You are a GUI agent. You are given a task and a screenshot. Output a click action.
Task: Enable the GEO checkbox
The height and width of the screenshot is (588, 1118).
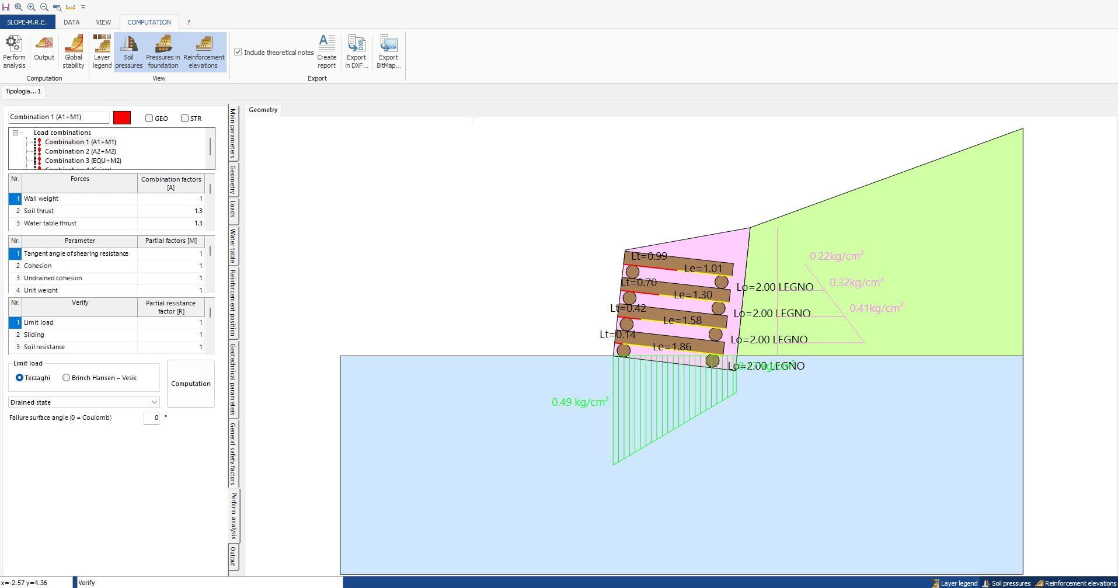149,119
